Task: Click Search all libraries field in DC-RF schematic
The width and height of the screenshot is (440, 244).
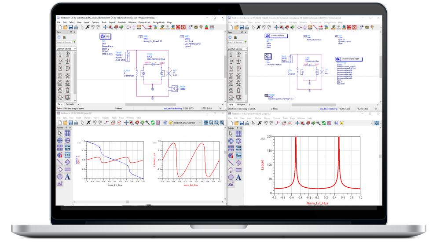Action: coord(64,42)
